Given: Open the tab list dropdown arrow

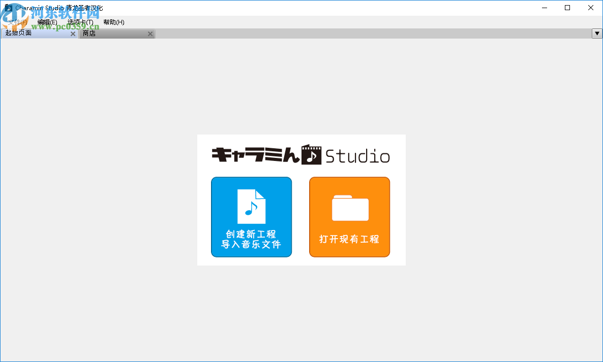Looking at the screenshot, I should pyautogui.click(x=597, y=33).
